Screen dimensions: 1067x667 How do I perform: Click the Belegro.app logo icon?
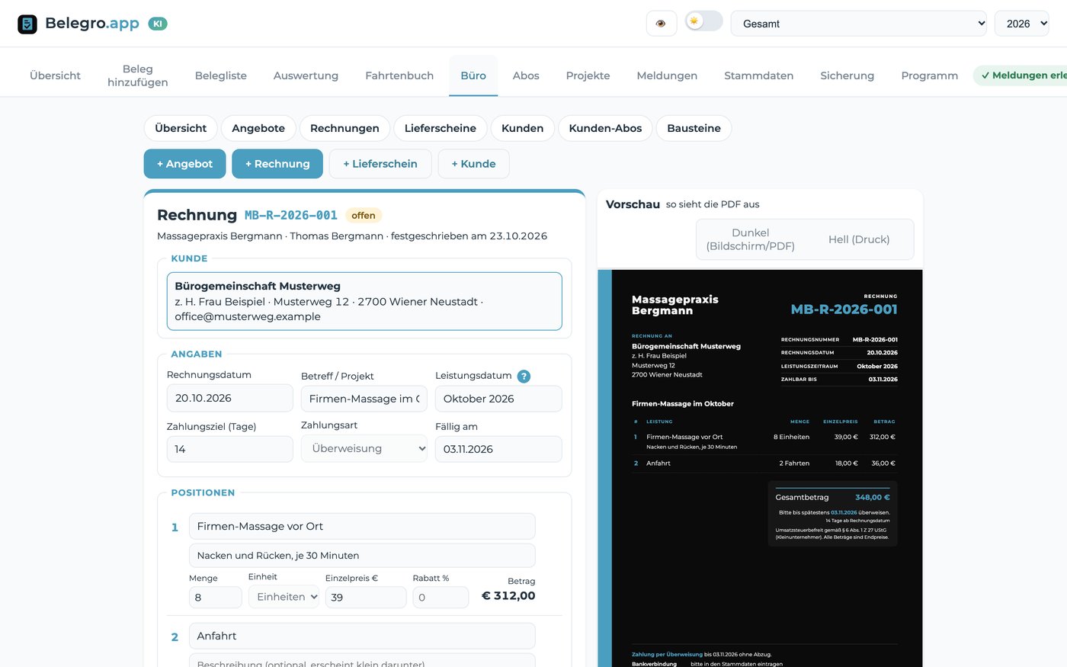pos(27,24)
